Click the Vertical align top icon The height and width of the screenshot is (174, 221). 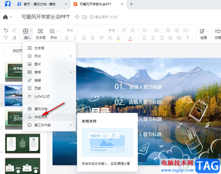188,38
